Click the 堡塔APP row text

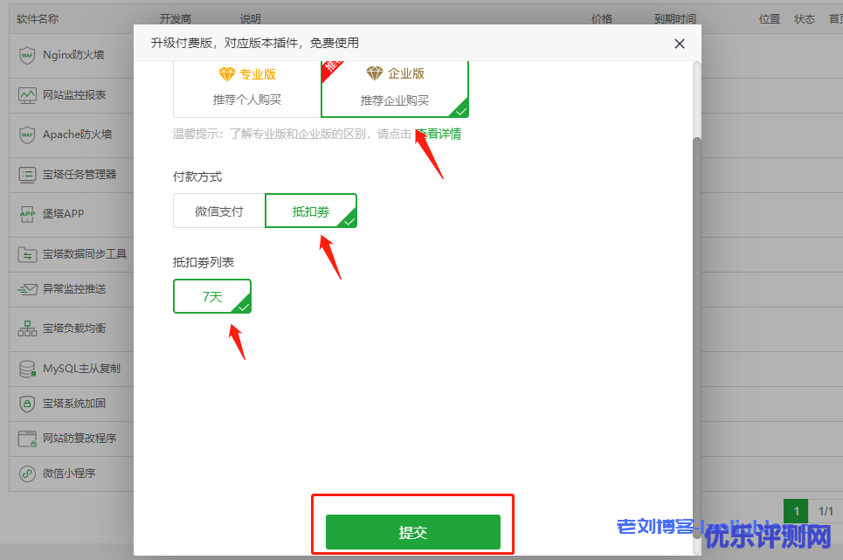64,214
